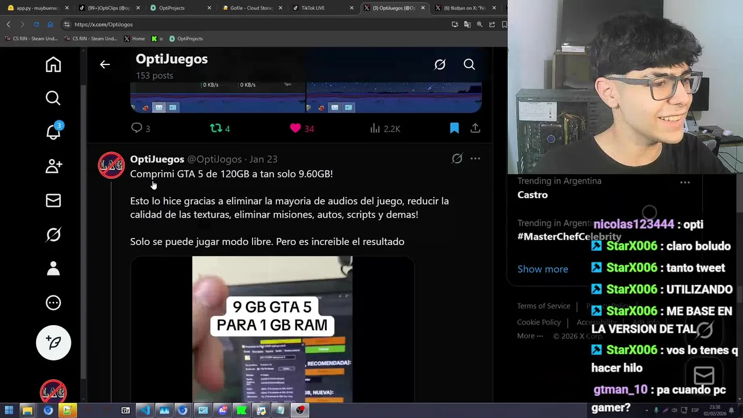743x418 pixels.
Task: Click OptiJuegos display name on GTA post
Action: coord(157,159)
